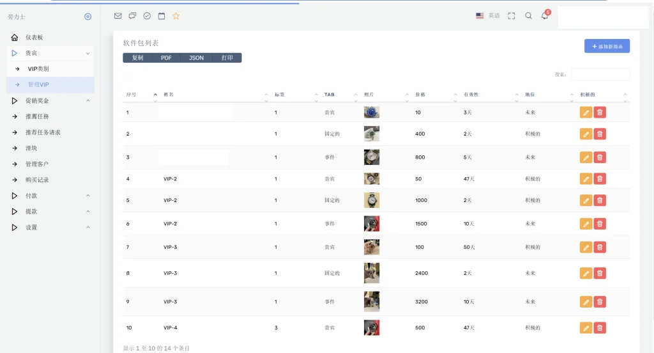
Task: Delete row 4 using the red trash icon
Action: pos(600,179)
